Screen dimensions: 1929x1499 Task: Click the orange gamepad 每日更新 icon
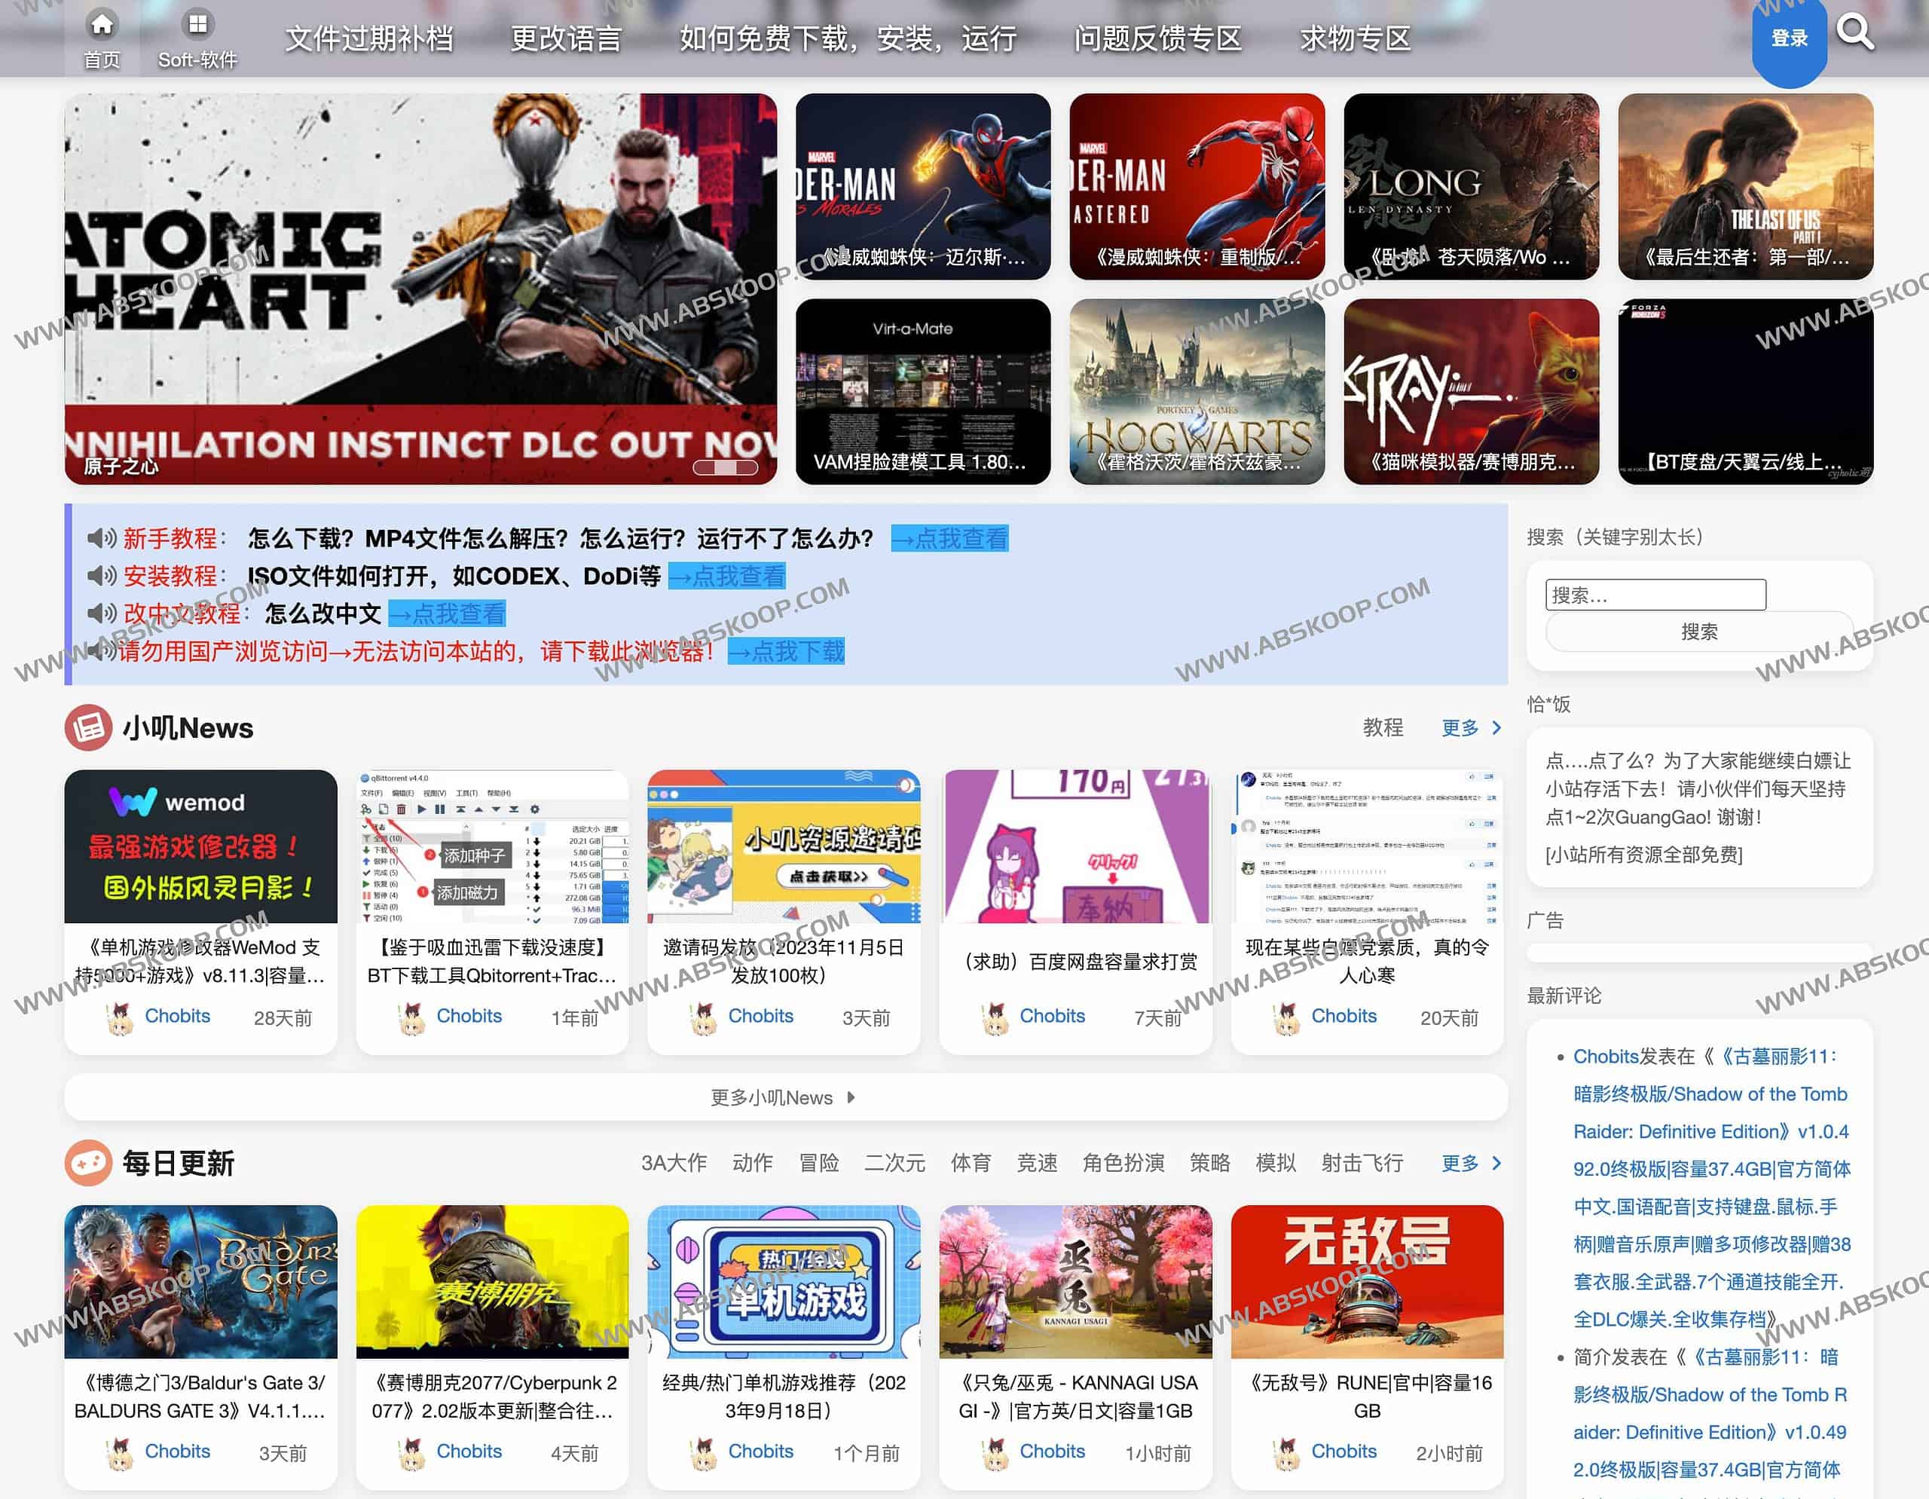(88, 1162)
